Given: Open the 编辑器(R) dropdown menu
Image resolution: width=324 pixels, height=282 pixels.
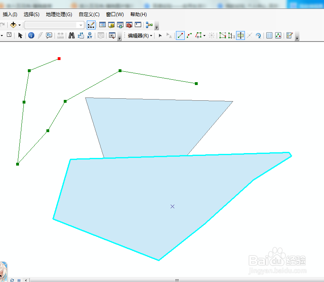Looking at the screenshot, I should (x=140, y=36).
